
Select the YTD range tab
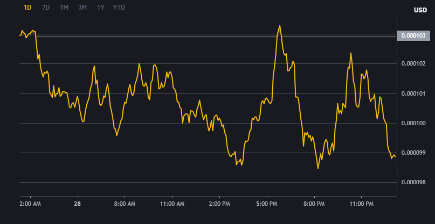(x=119, y=8)
